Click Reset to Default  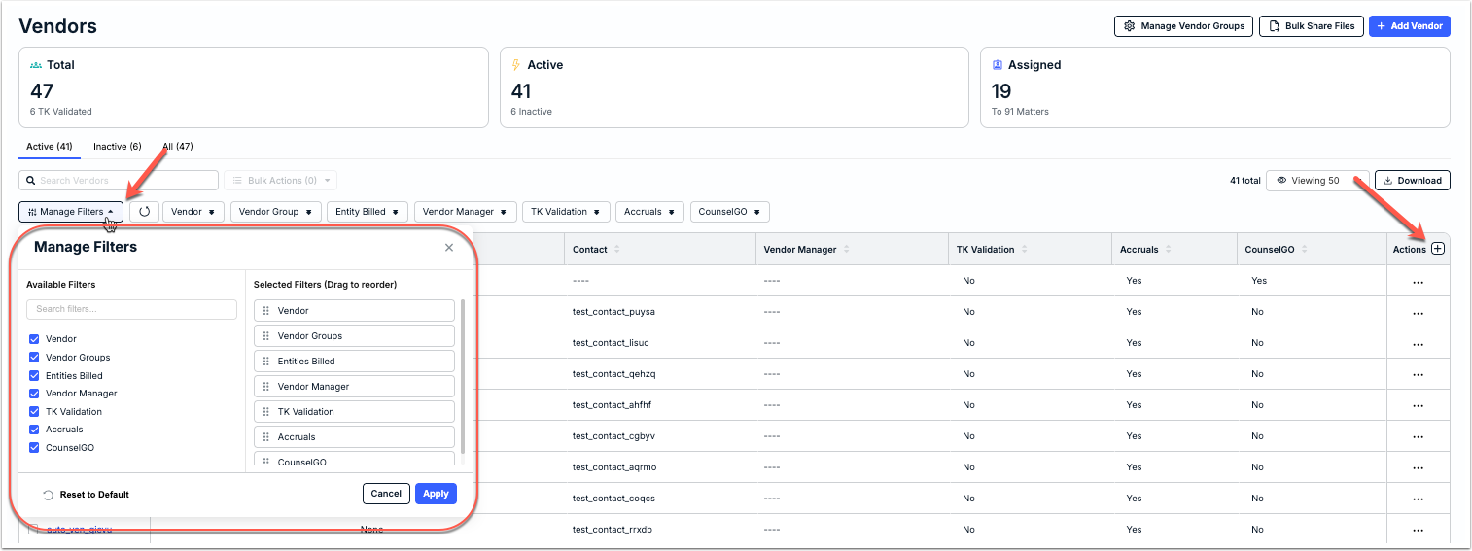pos(86,495)
